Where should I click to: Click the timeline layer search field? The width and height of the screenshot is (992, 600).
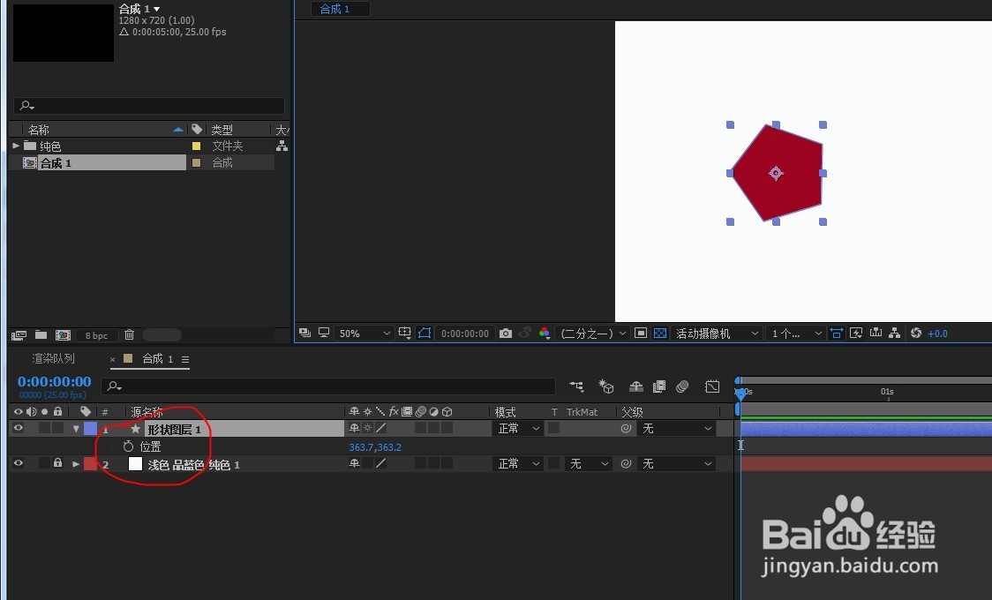(327, 386)
